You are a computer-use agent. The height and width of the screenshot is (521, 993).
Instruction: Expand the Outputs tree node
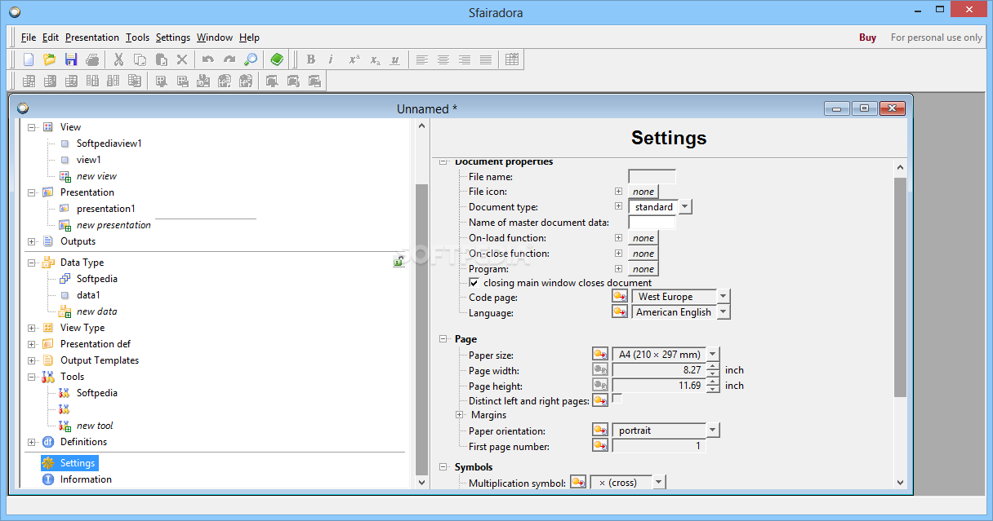[x=32, y=241]
